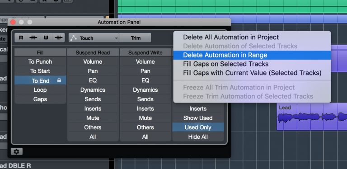Open the Touch automation mode dropdown
The image size is (347, 169).
pos(94,38)
